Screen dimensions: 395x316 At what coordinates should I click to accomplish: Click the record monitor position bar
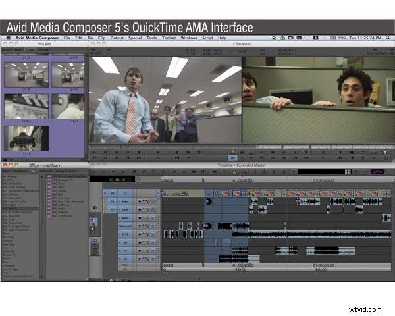(325, 146)
